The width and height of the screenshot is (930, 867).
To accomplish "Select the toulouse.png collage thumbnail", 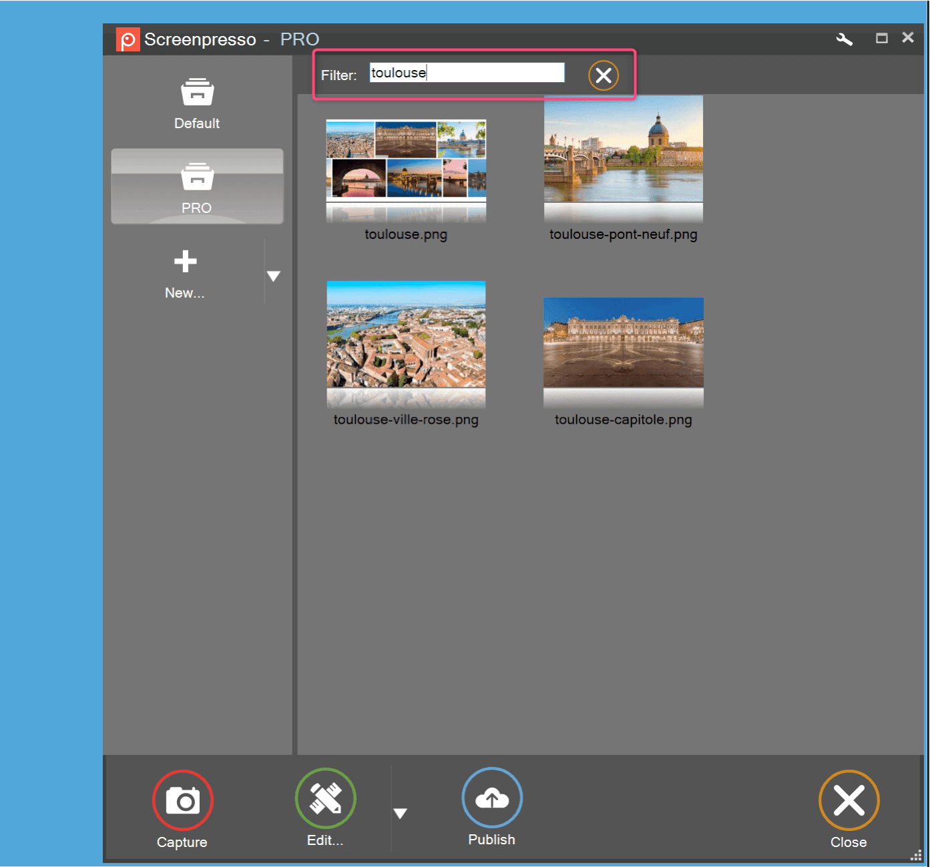I will [406, 160].
